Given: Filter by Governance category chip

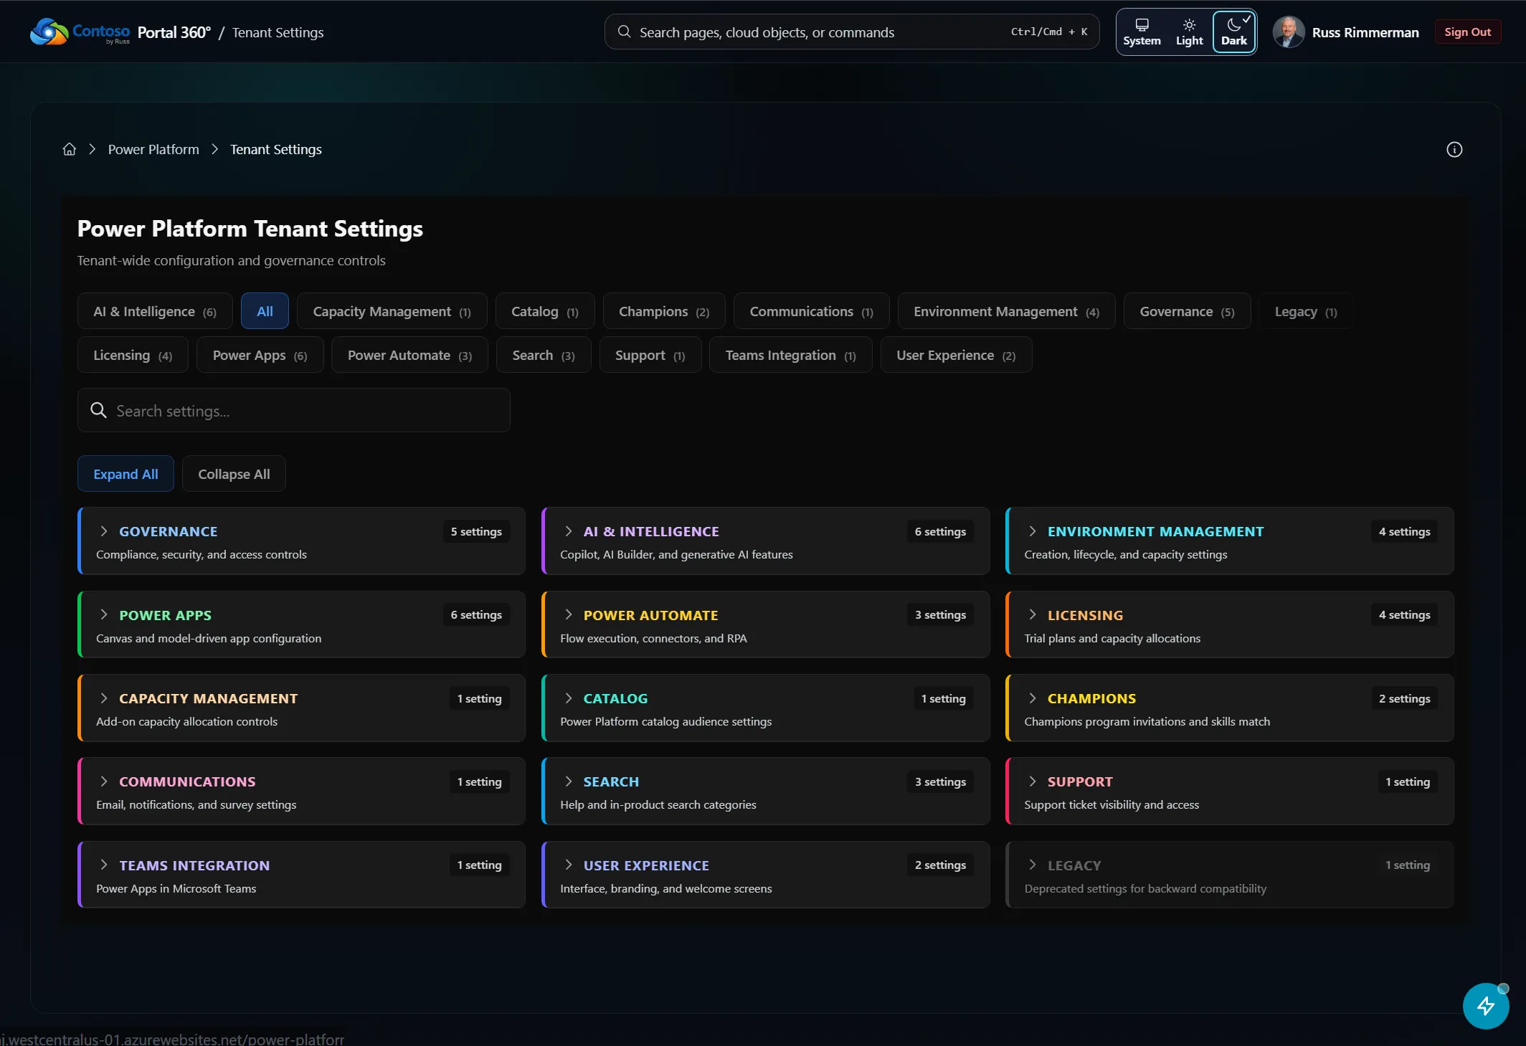Looking at the screenshot, I should 1187,311.
